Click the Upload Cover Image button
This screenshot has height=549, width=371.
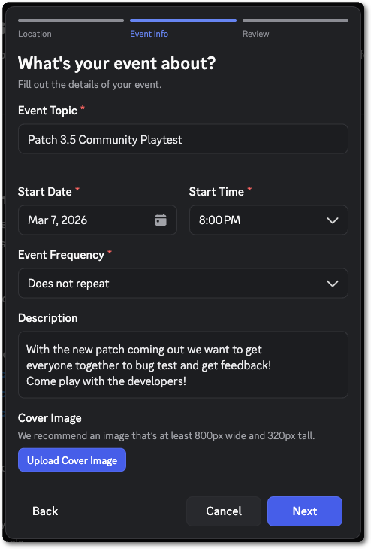pyautogui.click(x=72, y=460)
